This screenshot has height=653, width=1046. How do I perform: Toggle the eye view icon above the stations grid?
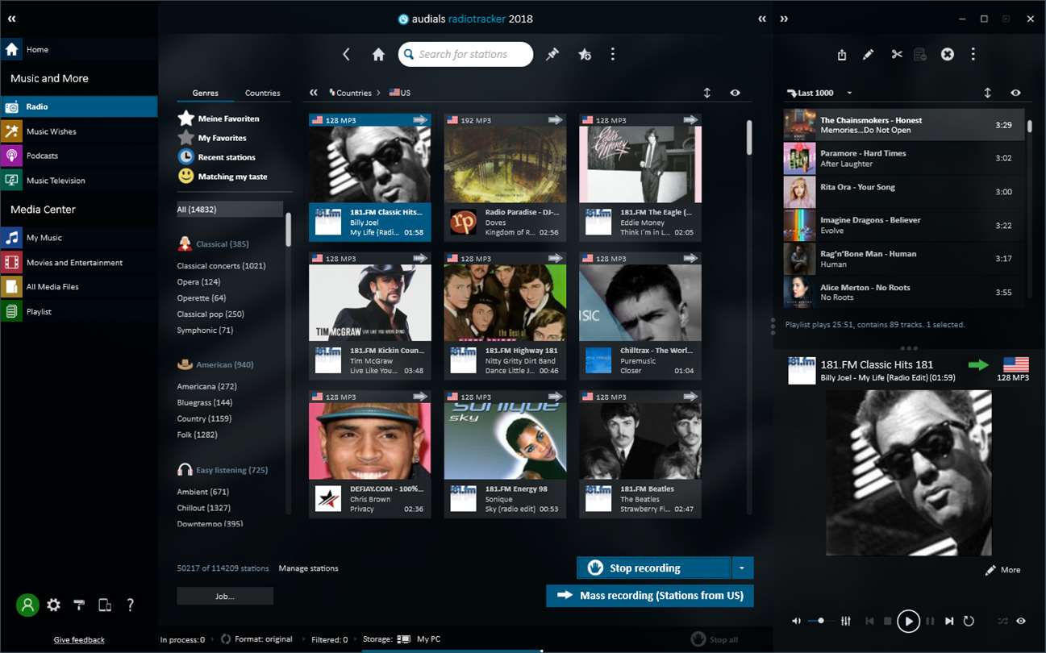735,93
